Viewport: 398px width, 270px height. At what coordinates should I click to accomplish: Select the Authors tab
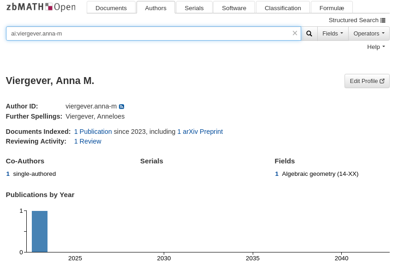[155, 8]
